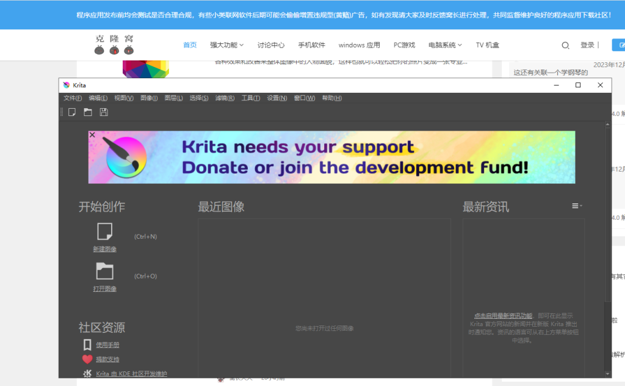Open the 帮助(H) menu
The width and height of the screenshot is (625, 386).
tap(332, 98)
